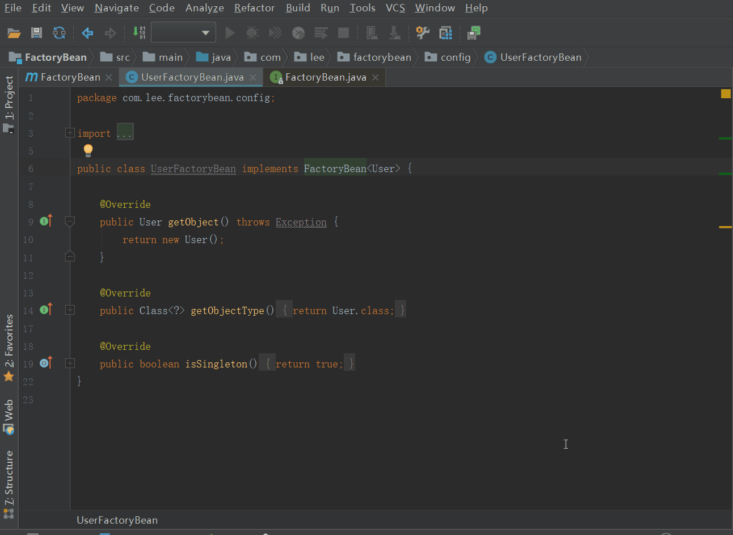Open Settings via the wrench icon
The height and width of the screenshot is (535, 733).
pyautogui.click(x=423, y=33)
